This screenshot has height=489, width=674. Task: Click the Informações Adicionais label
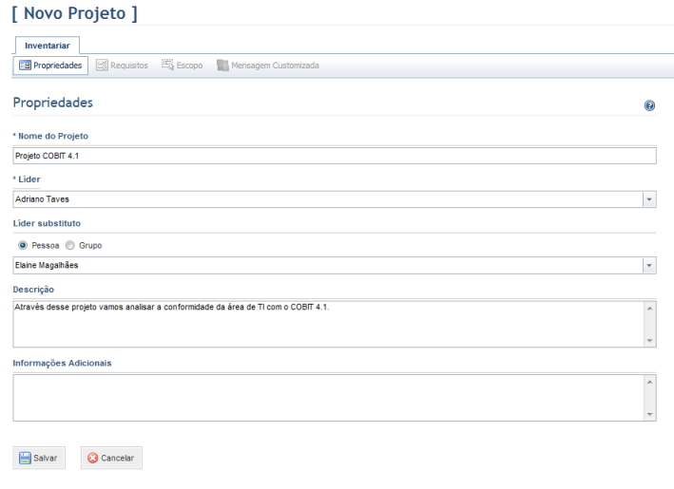[63, 364]
